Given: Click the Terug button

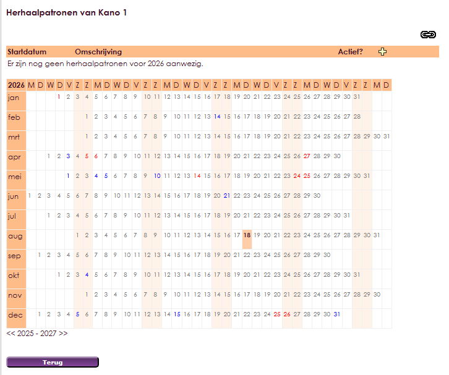Looking at the screenshot, I should [x=53, y=362].
